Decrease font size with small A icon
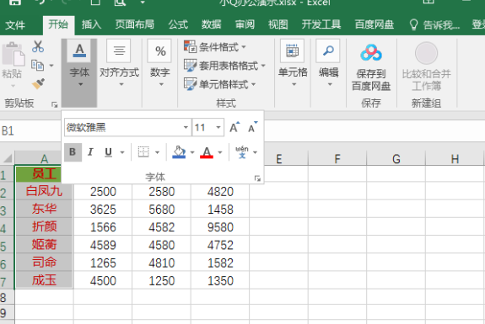The height and width of the screenshot is (324, 485). [x=252, y=127]
